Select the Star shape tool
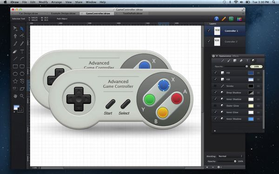Image resolution: width=279 pixels, height=174 pixels. point(15,81)
